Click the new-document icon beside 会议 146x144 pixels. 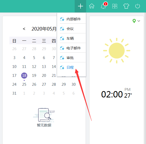(x=62, y=29)
